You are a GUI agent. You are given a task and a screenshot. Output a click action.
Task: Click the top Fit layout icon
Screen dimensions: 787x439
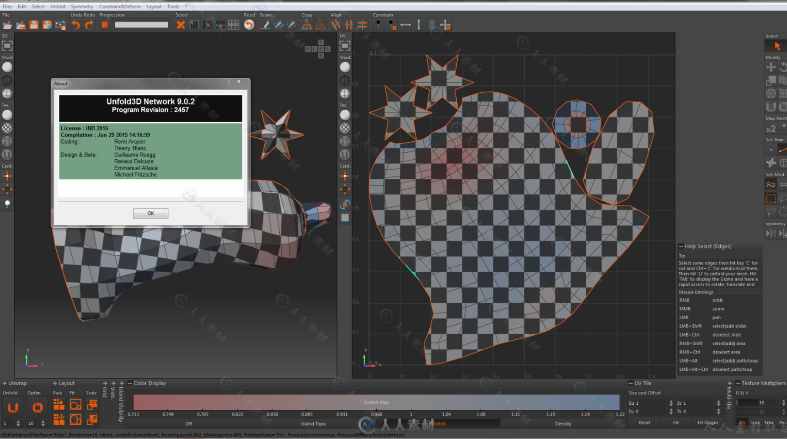[75, 404]
